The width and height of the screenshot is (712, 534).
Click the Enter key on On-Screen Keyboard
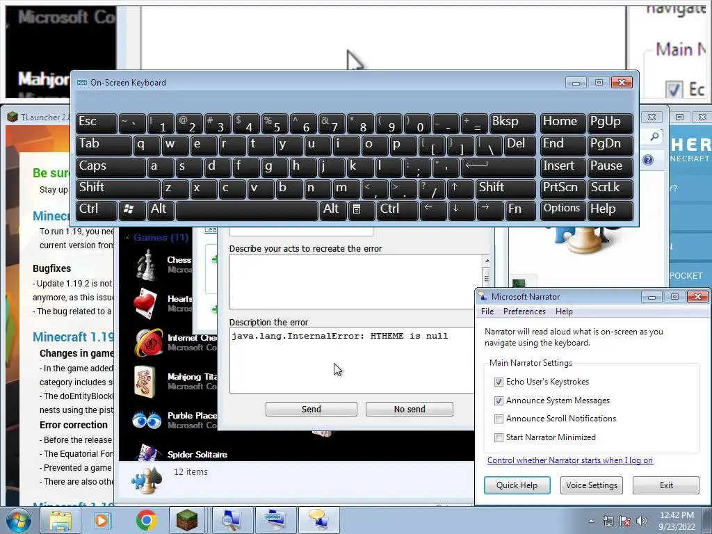[x=498, y=167]
